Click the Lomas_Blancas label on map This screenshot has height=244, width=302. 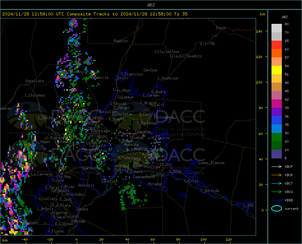211,163
